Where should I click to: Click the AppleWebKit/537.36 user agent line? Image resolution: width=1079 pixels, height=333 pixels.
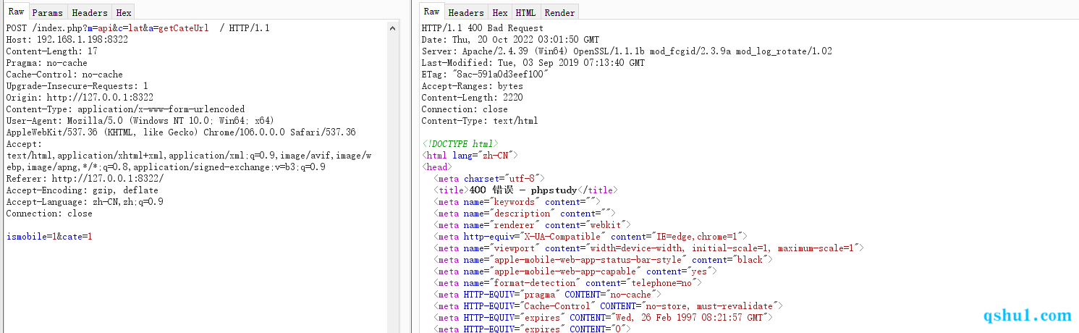click(x=181, y=132)
